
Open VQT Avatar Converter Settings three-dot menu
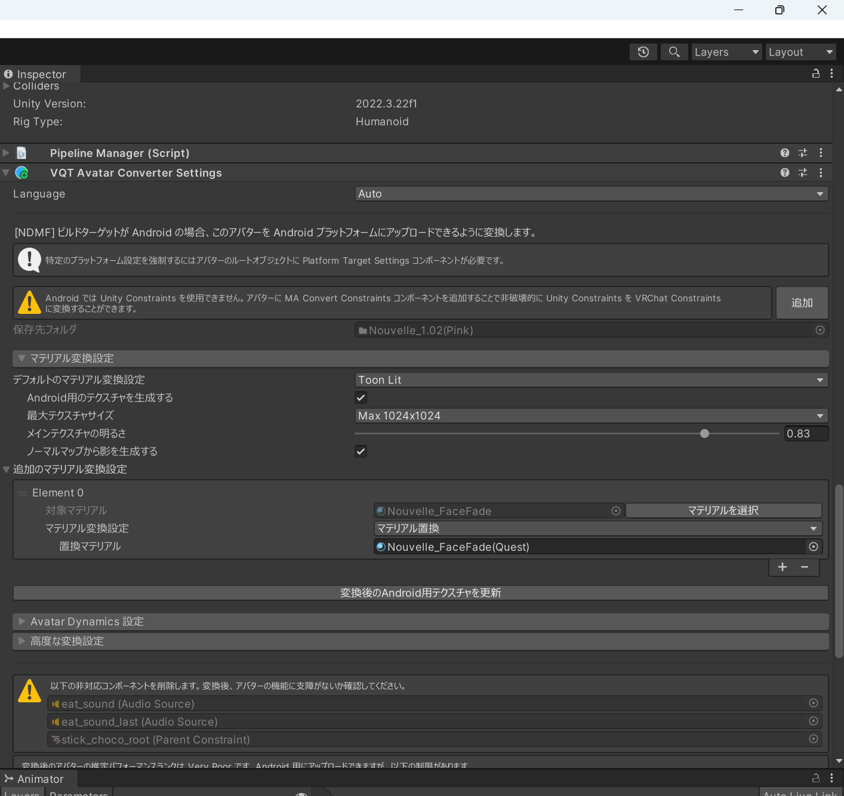coord(821,172)
